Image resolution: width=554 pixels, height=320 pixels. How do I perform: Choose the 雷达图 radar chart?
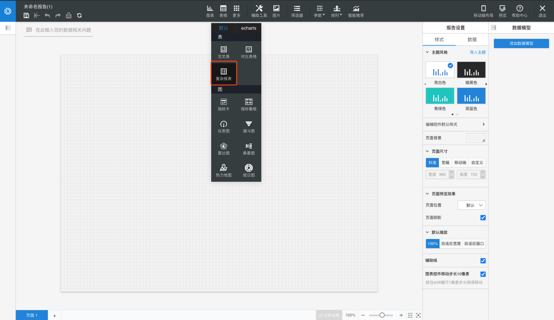coord(224,148)
